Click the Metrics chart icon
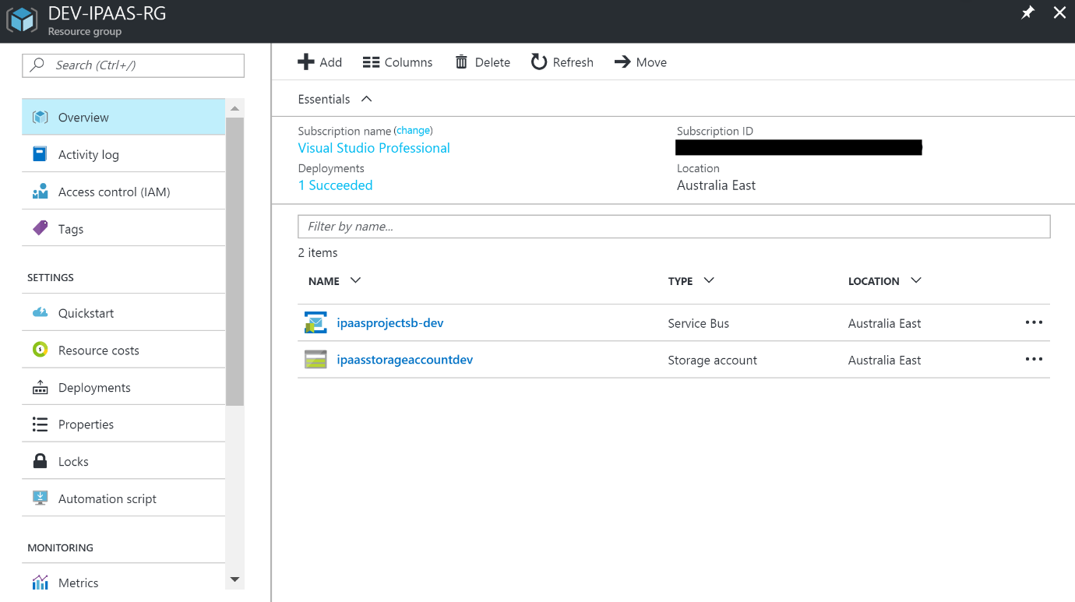This screenshot has height=602, width=1075. pos(40,583)
